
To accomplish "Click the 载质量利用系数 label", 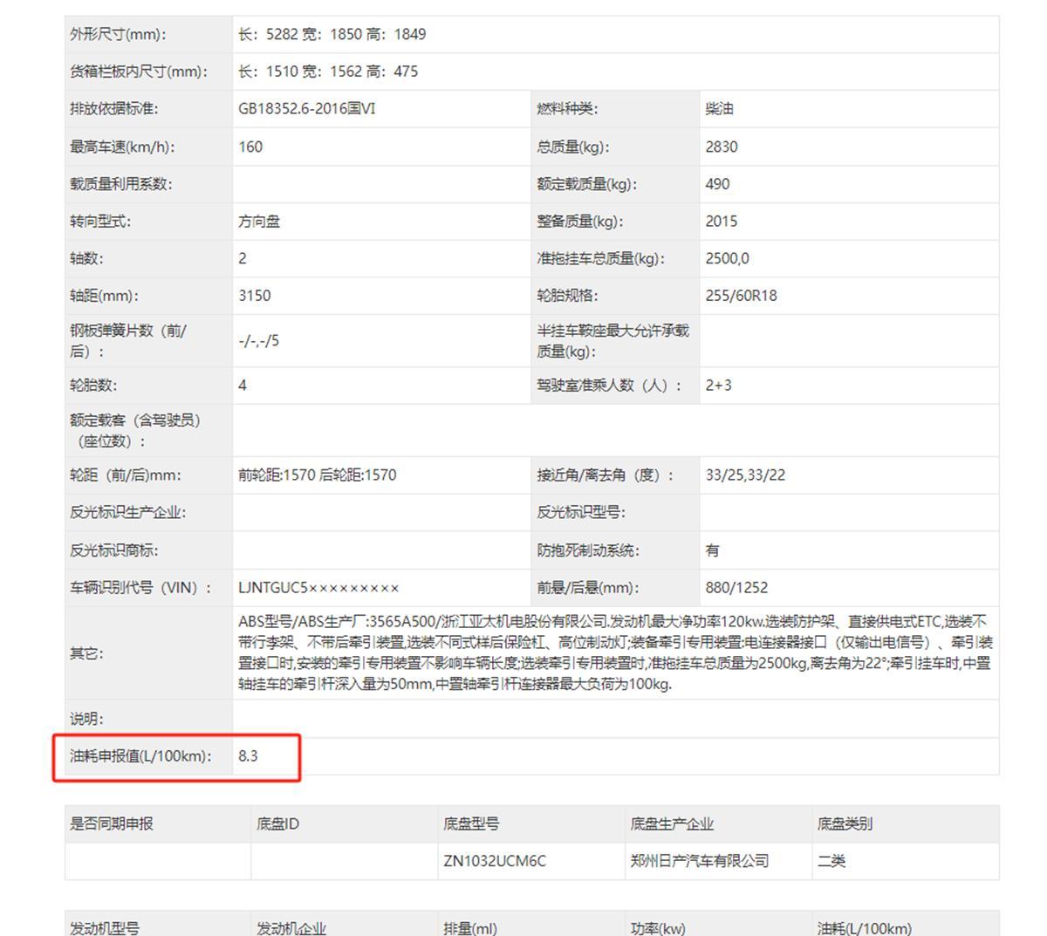I will tap(120, 184).
